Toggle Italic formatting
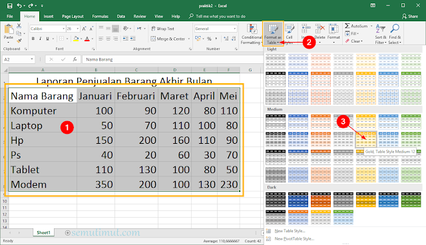The image size is (426, 245). click(40, 39)
